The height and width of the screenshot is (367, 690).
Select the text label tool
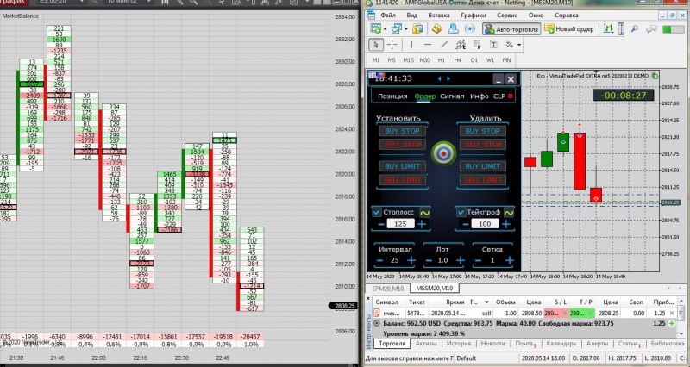click(493, 45)
